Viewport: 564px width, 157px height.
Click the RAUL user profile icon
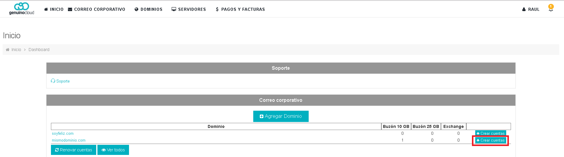pyautogui.click(x=524, y=9)
